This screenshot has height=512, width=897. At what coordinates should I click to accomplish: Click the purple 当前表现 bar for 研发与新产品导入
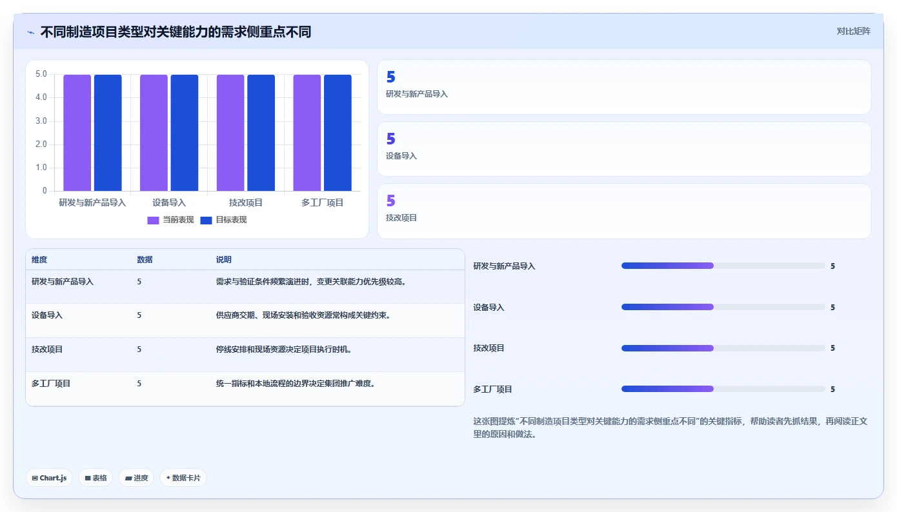[77, 133]
